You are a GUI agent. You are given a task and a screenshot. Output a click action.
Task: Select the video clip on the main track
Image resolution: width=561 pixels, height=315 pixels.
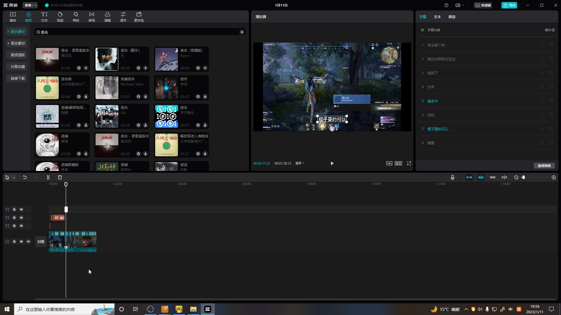tap(72, 242)
